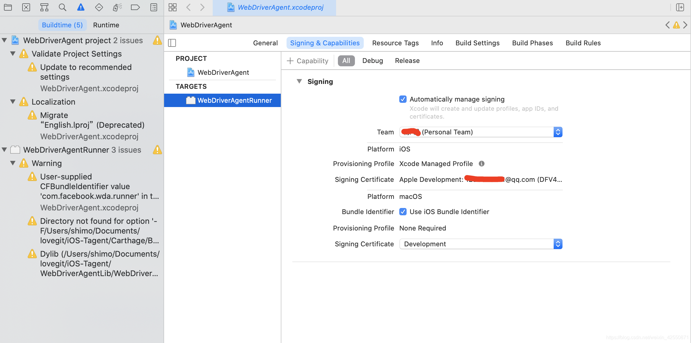Viewport: 691px width, 343px height.
Task: Click the add Capability button
Action: pos(308,61)
